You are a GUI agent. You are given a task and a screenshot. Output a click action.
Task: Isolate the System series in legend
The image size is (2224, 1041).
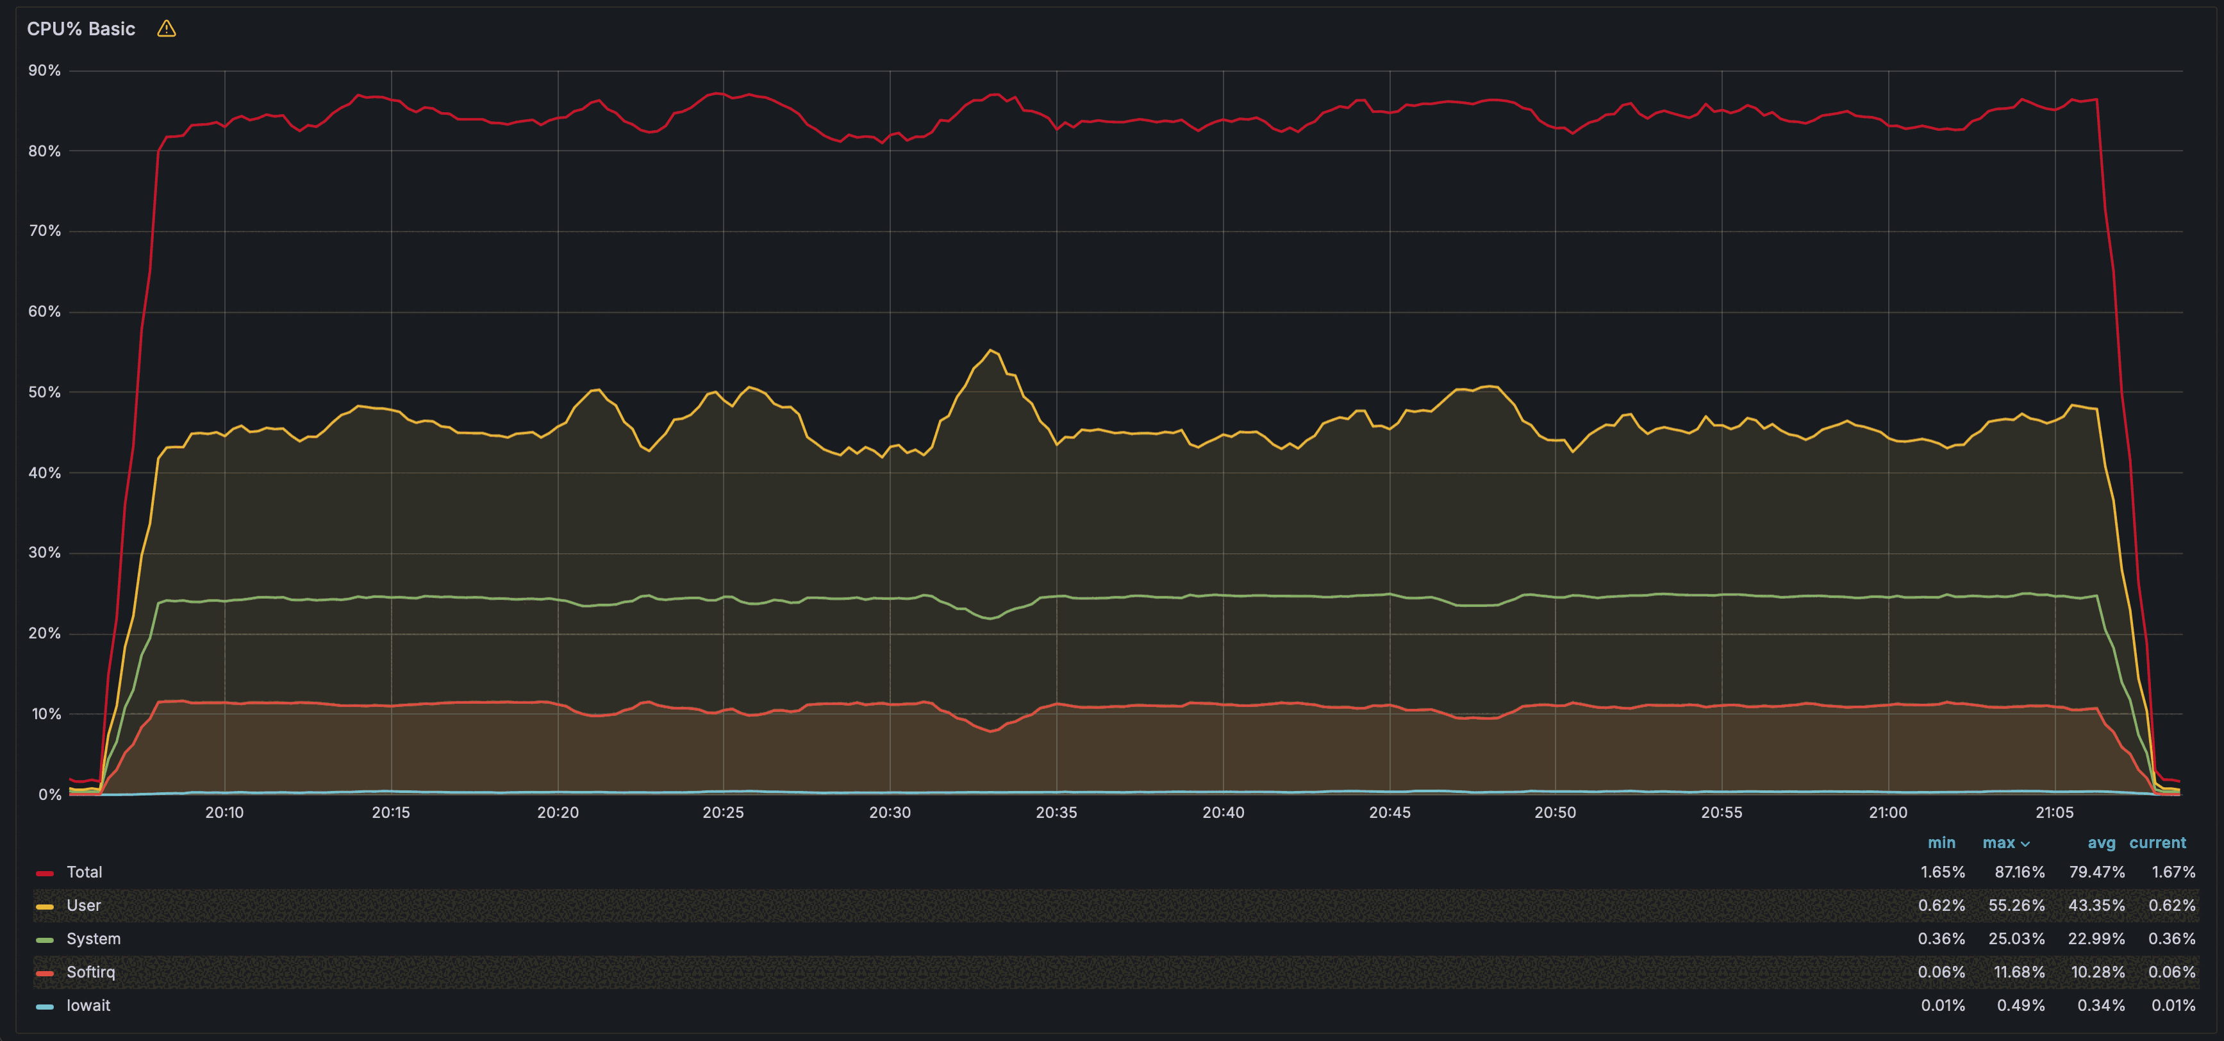coord(93,939)
